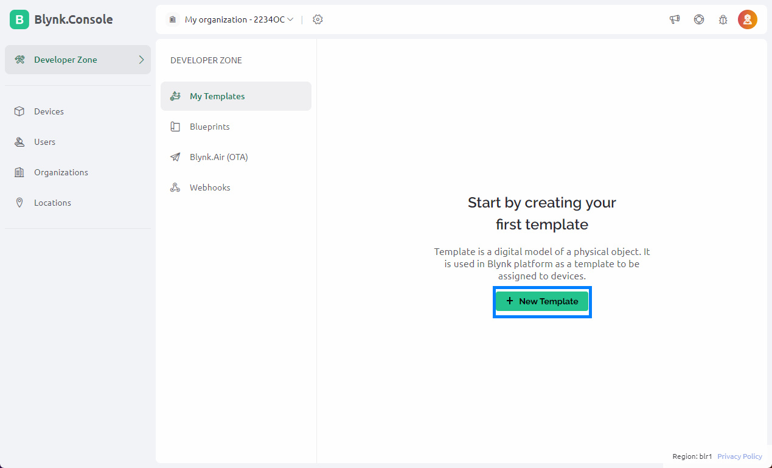Open Blynk.Air (OTA) tab
772x468 pixels.
pyautogui.click(x=236, y=157)
